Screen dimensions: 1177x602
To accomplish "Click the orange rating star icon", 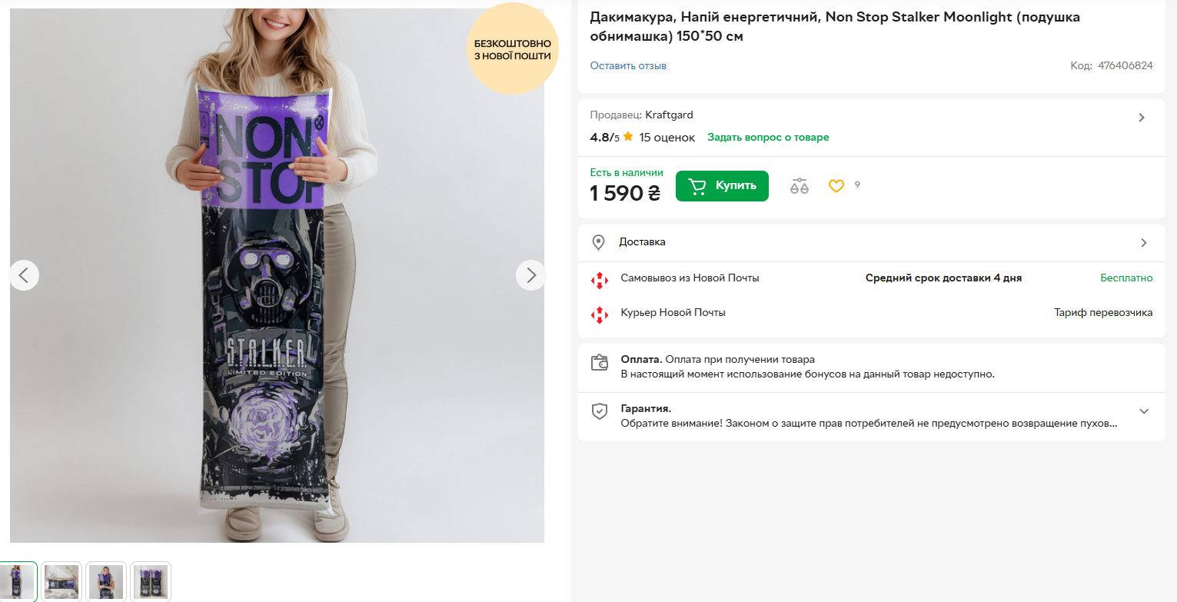I will (628, 137).
